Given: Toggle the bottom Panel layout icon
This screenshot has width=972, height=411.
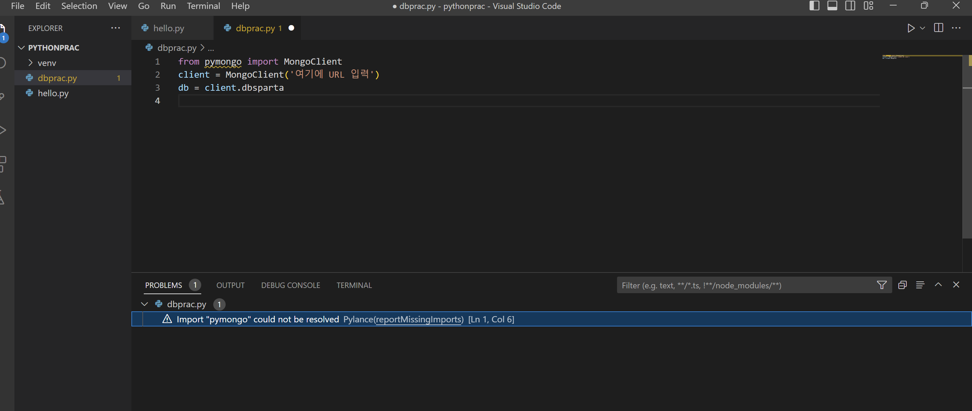Looking at the screenshot, I should (x=832, y=5).
